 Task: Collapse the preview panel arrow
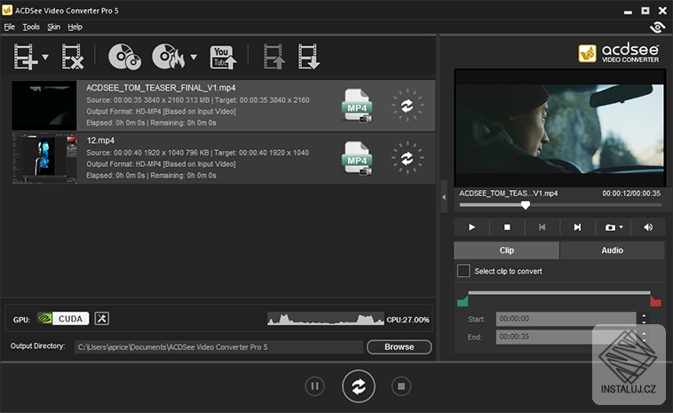pyautogui.click(x=444, y=197)
